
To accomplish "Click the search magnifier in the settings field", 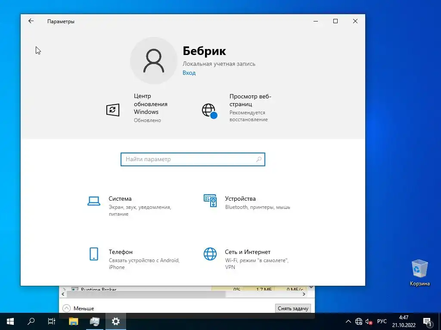I will coord(259,159).
